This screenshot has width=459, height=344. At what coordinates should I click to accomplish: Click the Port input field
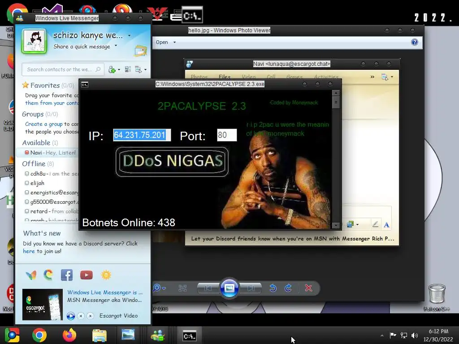coord(227,135)
